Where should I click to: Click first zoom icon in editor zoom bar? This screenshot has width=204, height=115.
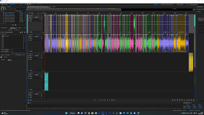[x=172, y=100]
